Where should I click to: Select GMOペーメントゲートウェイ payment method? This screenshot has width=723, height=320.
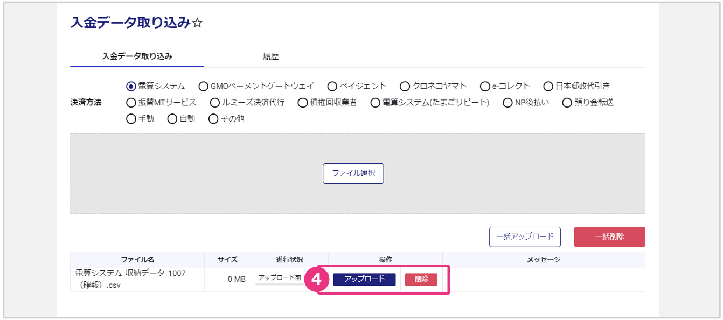pos(203,86)
